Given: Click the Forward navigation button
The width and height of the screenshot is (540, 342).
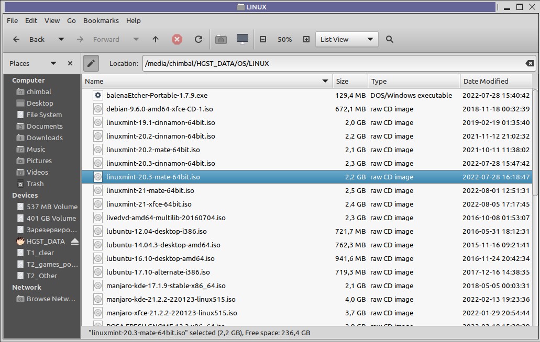Looking at the screenshot, I should pyautogui.click(x=98, y=40).
